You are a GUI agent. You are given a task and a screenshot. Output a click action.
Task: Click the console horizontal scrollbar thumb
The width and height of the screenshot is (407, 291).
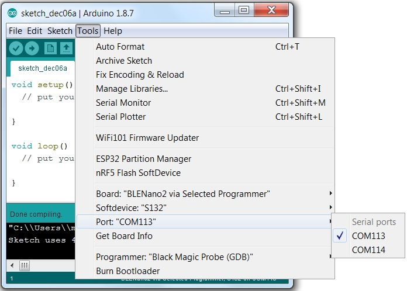pos(25,265)
